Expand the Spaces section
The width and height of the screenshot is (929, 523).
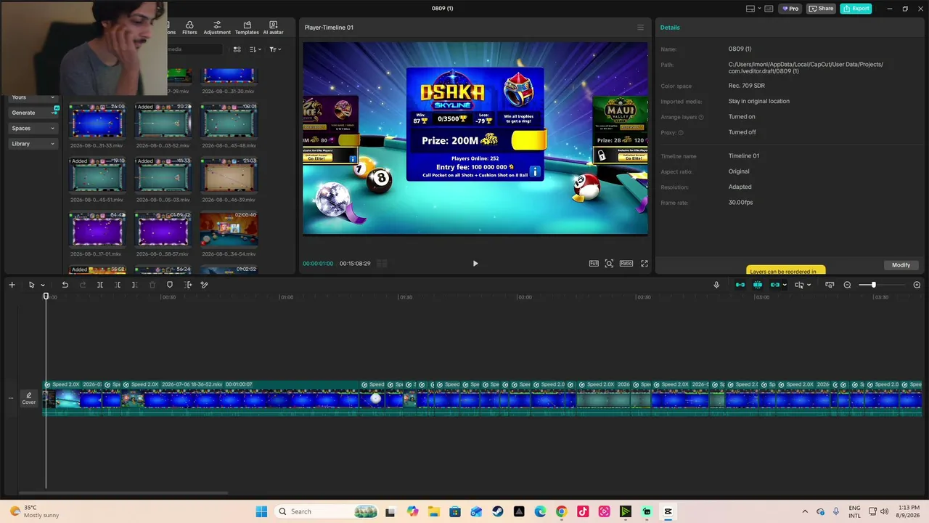coord(33,129)
